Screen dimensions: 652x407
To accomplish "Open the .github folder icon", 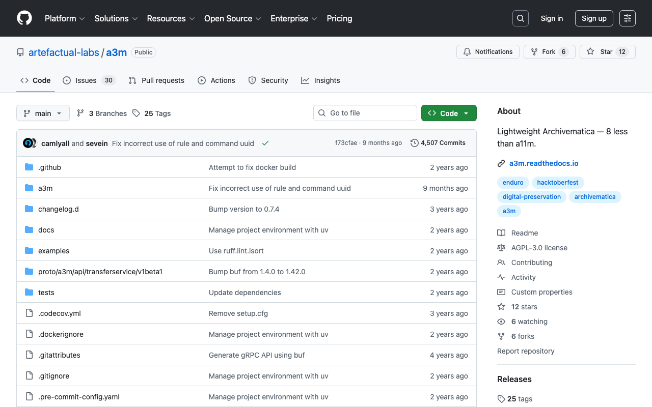I will click(29, 167).
